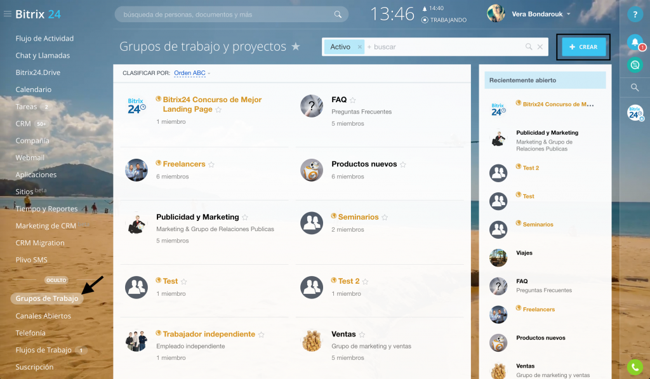Select Grupos de Trabajo in the sidebar
The height and width of the screenshot is (379, 650).
point(47,298)
